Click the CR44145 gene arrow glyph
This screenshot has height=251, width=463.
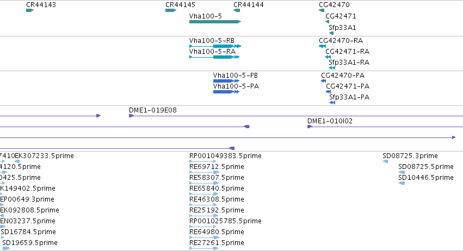(171, 10)
